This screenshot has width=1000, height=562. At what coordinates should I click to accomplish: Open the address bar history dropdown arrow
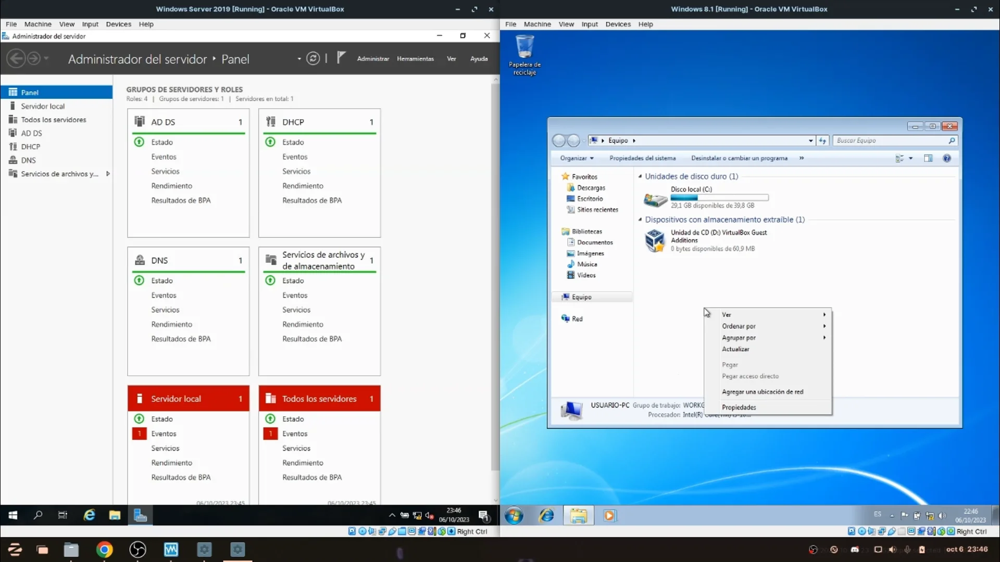pyautogui.click(x=810, y=140)
